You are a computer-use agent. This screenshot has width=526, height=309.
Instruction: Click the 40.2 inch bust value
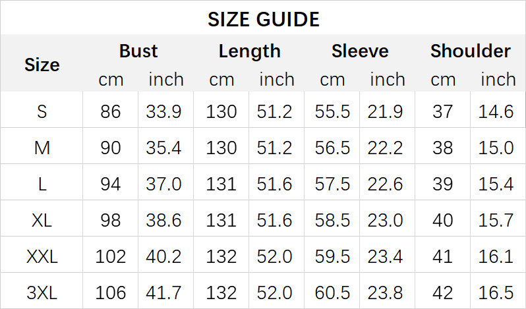coord(164,256)
